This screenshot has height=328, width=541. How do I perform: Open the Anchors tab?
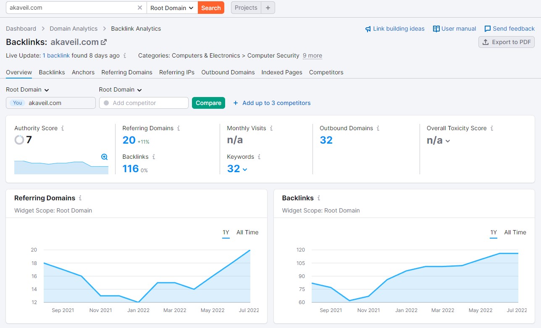(x=83, y=72)
